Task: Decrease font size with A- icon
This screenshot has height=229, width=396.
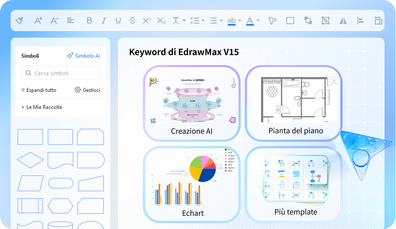Action: [x=54, y=21]
